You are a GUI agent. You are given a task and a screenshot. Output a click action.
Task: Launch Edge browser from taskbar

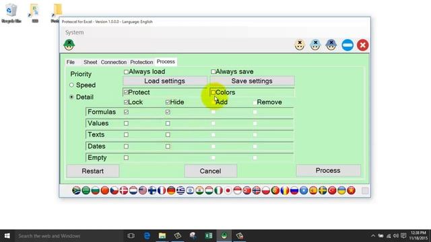(x=147, y=236)
